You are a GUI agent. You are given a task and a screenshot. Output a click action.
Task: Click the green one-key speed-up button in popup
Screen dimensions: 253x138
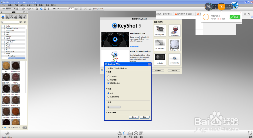[235, 17]
